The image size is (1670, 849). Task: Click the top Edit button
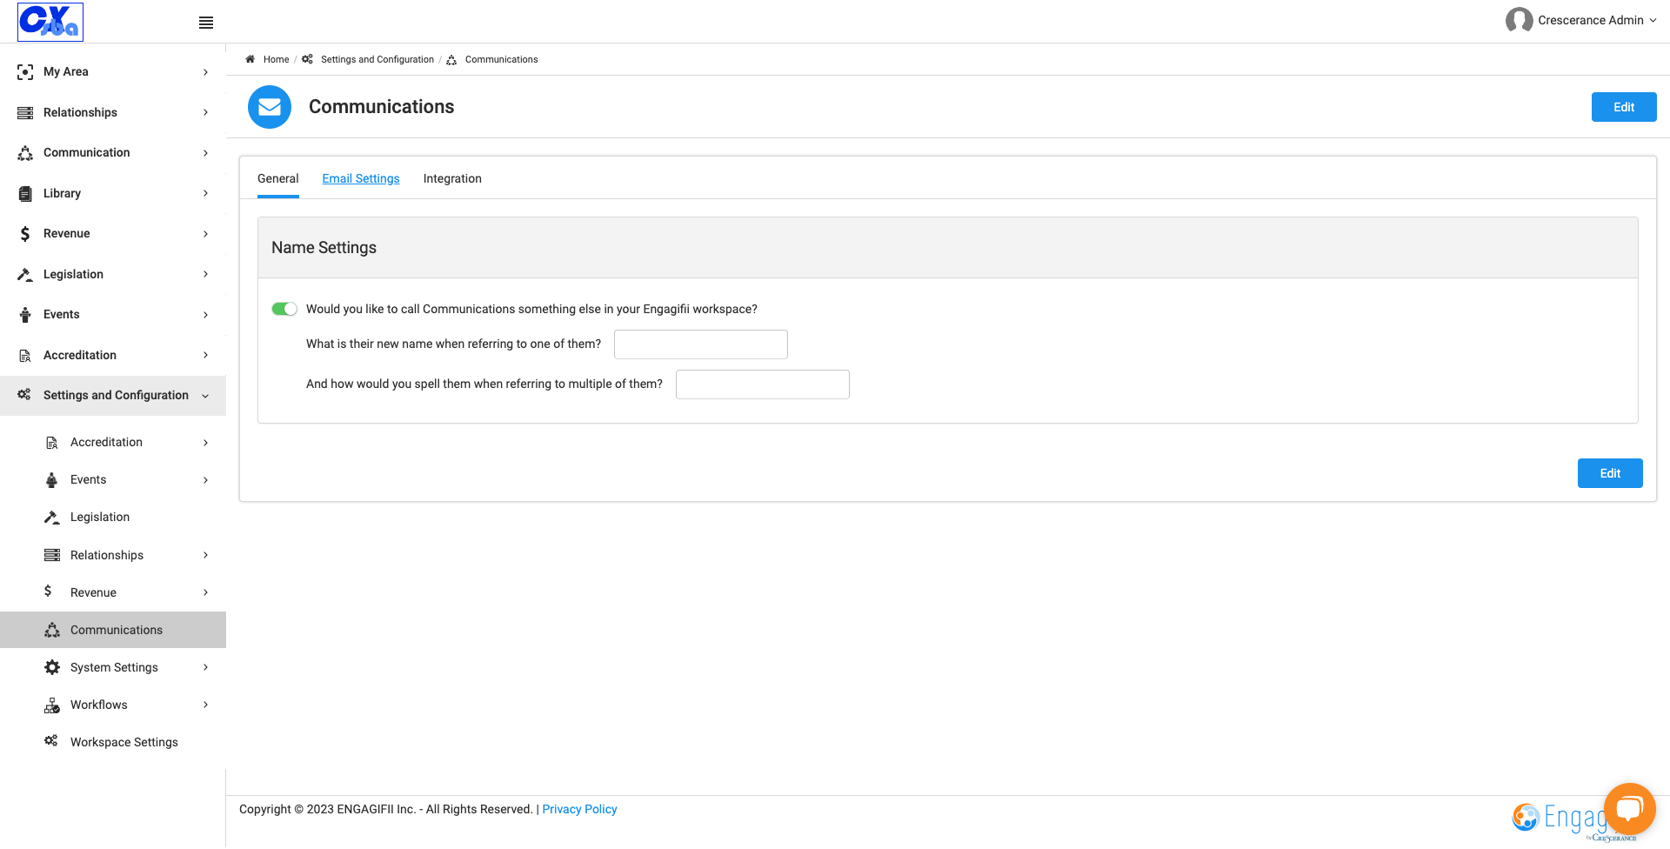pos(1624,107)
